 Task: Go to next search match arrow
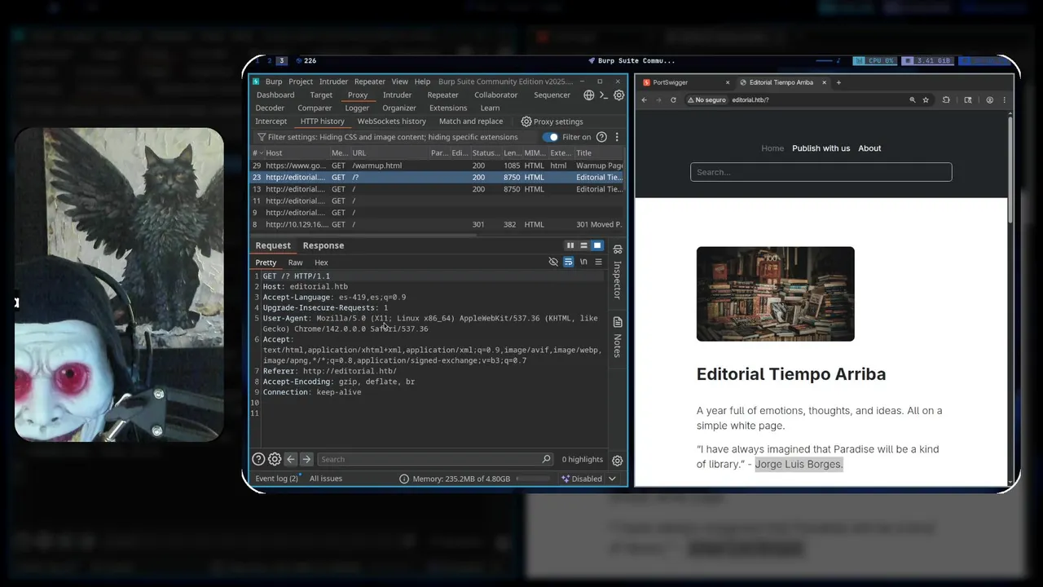tap(306, 459)
